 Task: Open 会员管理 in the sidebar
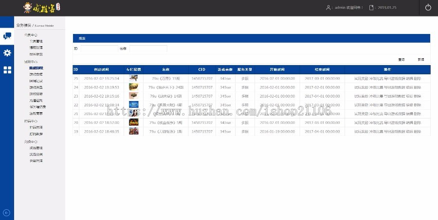coord(36,41)
